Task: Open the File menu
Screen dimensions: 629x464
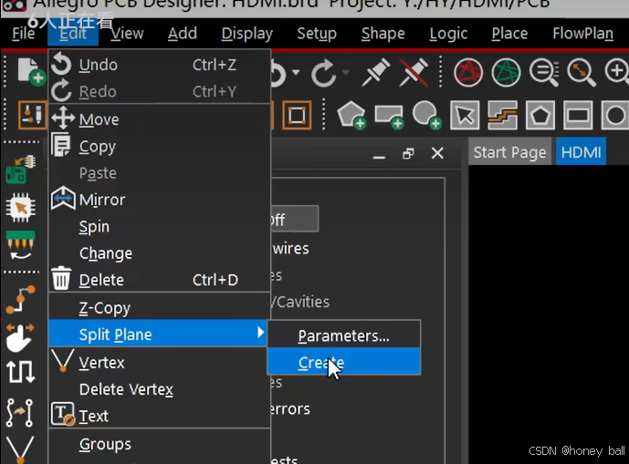Action: (x=23, y=33)
